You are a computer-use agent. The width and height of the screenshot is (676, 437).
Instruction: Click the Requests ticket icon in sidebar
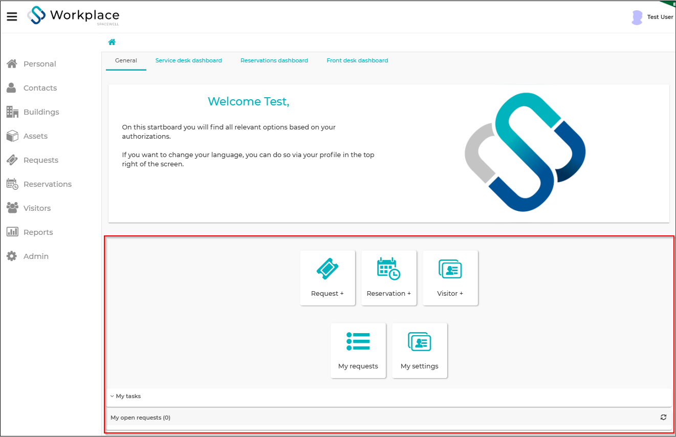tap(12, 160)
